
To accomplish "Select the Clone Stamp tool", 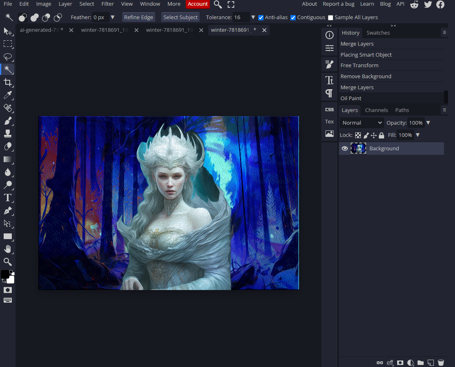I will (x=8, y=134).
